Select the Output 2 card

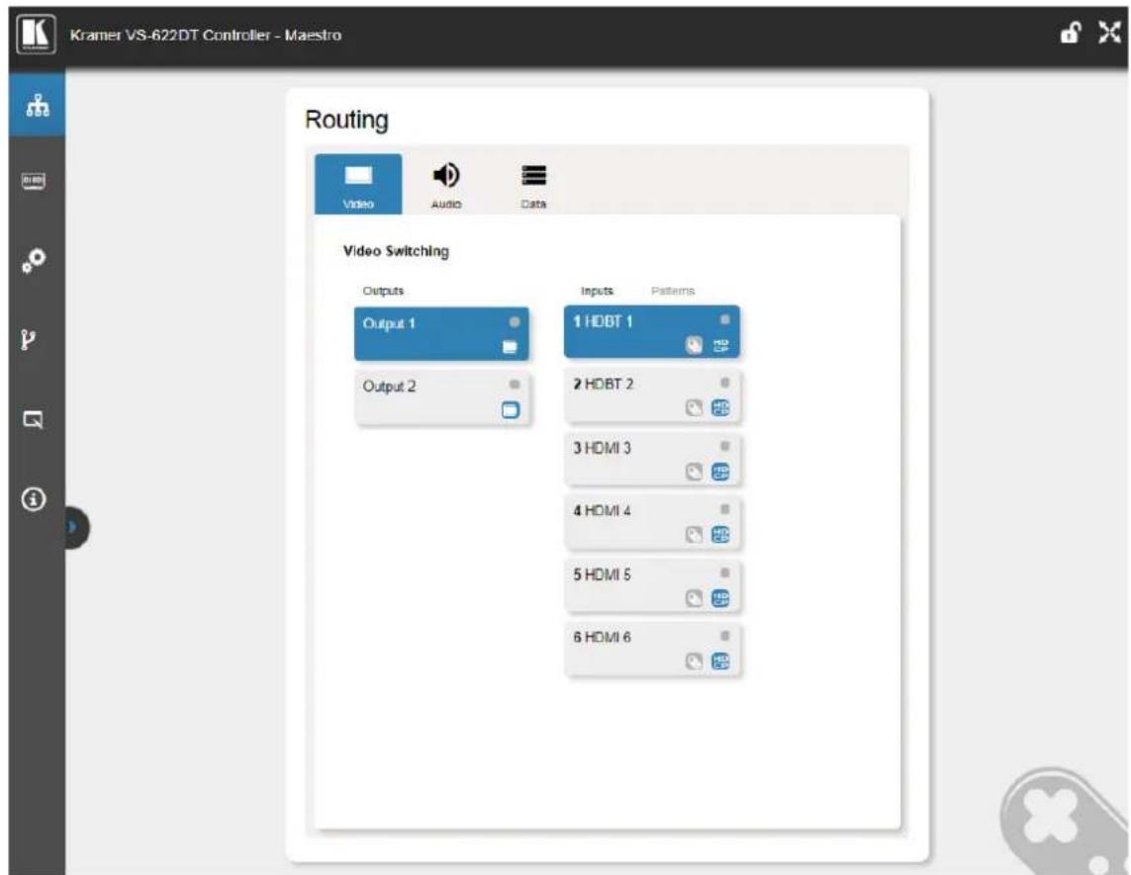point(443,397)
